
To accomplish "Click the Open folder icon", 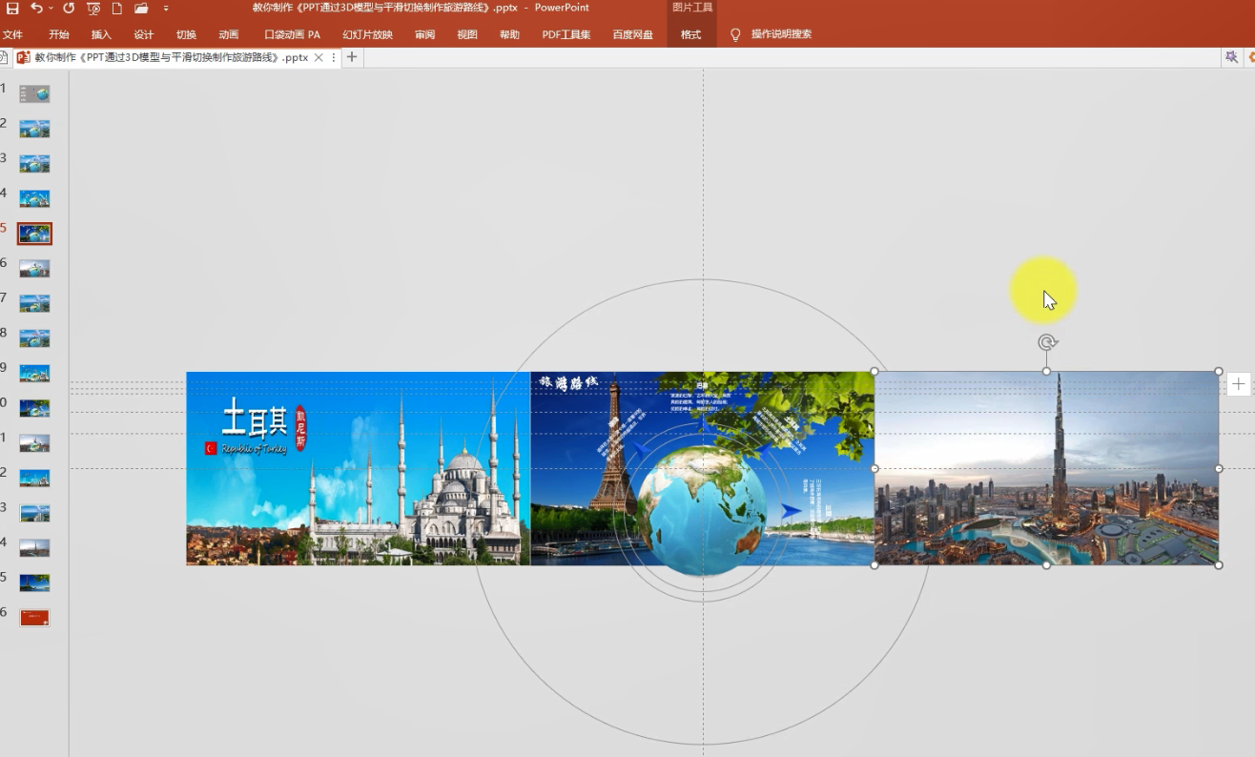I will pos(141,8).
